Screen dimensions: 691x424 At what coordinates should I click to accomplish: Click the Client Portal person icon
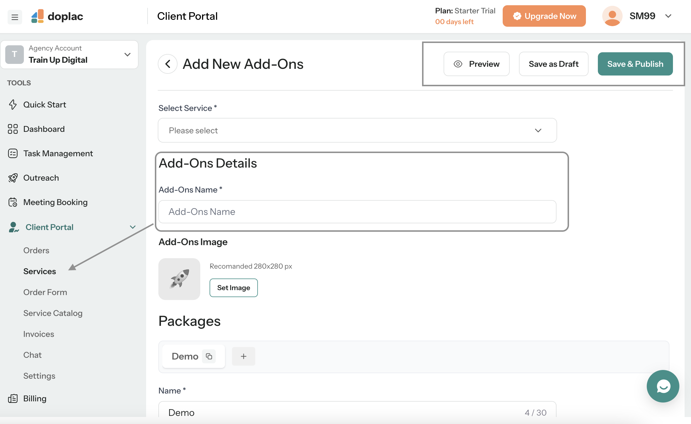[13, 227]
